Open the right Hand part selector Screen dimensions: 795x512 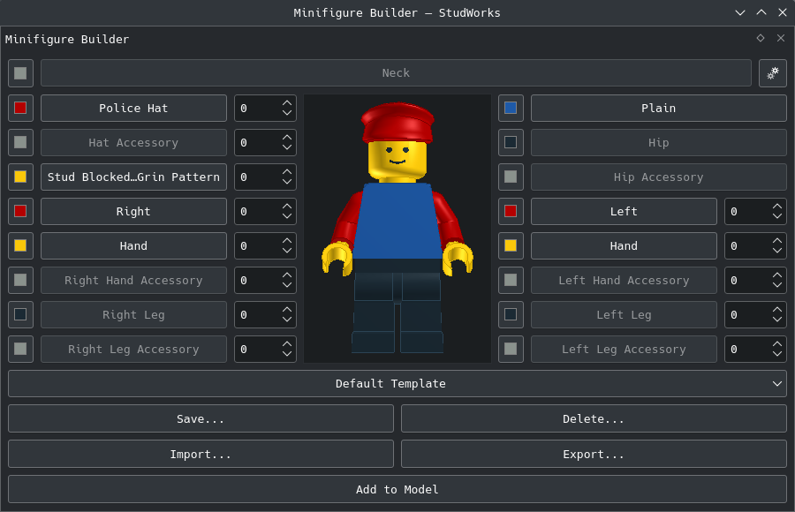(x=134, y=246)
